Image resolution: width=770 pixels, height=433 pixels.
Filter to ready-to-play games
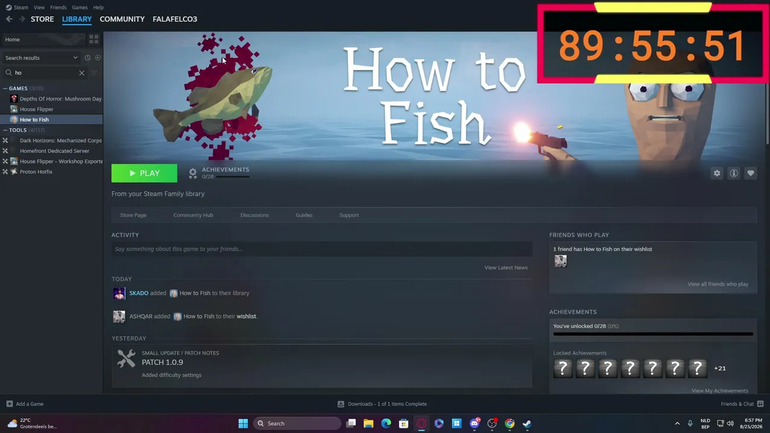(98, 58)
